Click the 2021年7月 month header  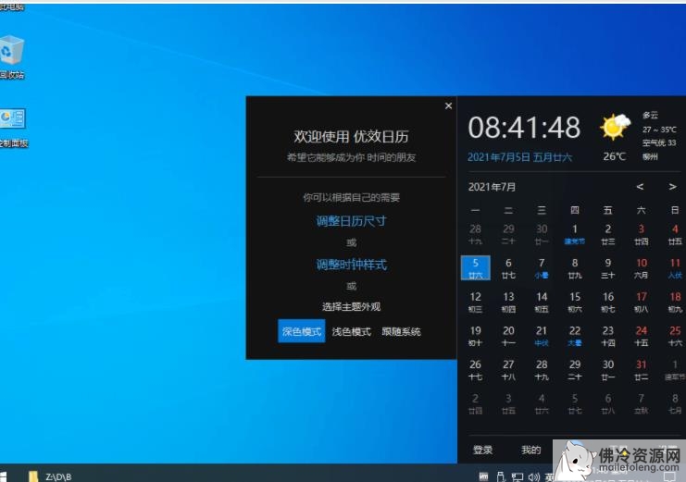point(493,187)
